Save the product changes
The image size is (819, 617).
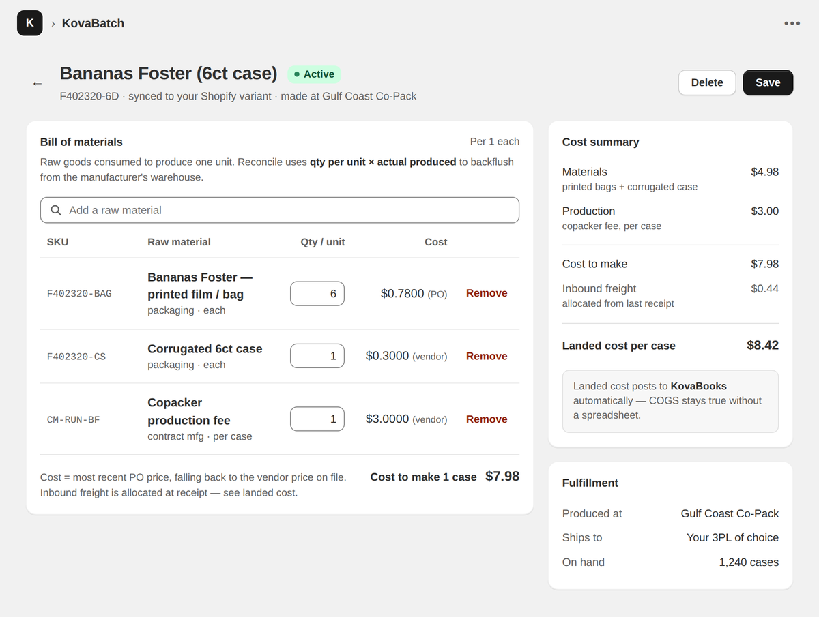(x=768, y=82)
